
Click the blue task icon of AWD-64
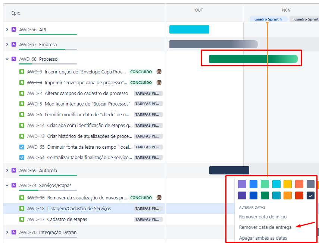[22, 157]
